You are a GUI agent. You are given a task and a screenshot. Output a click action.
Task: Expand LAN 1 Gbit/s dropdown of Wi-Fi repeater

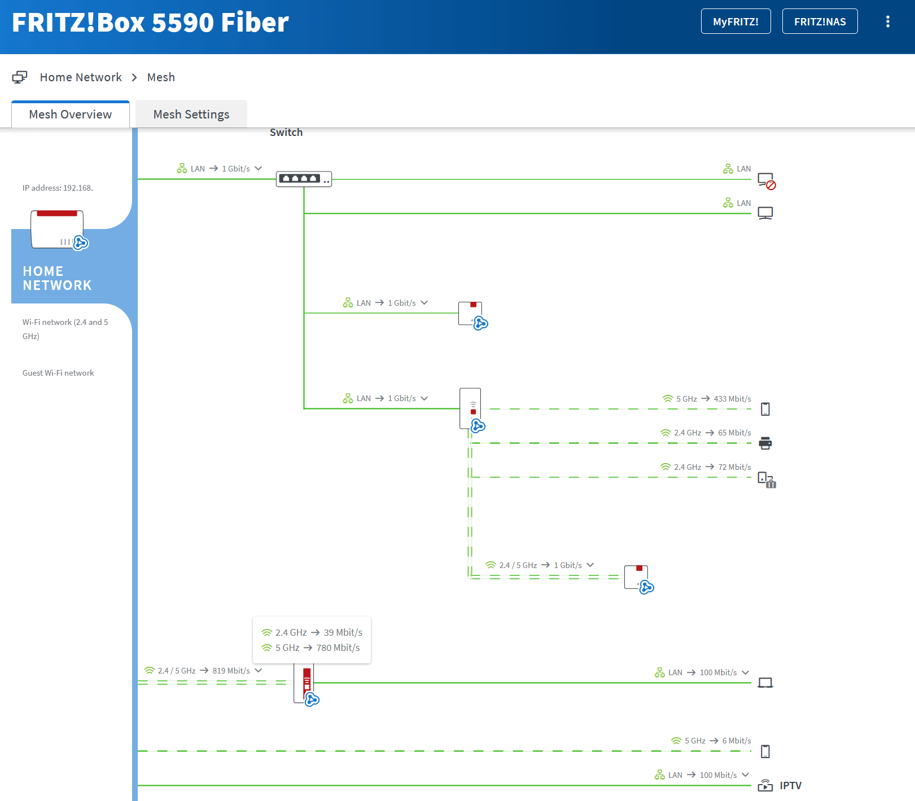424,398
